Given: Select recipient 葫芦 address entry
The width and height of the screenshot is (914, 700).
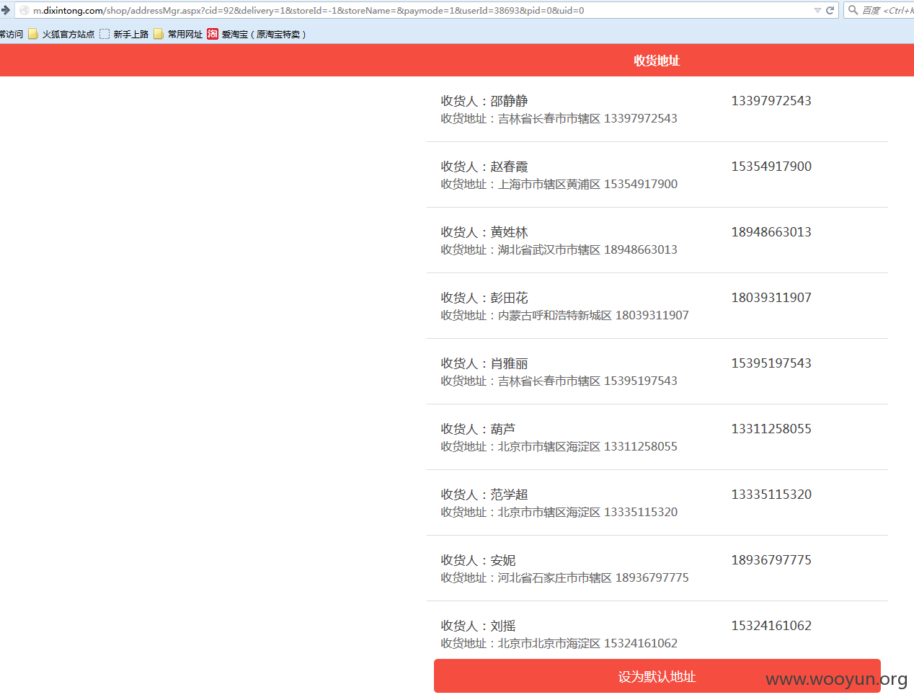Looking at the screenshot, I should [x=657, y=437].
